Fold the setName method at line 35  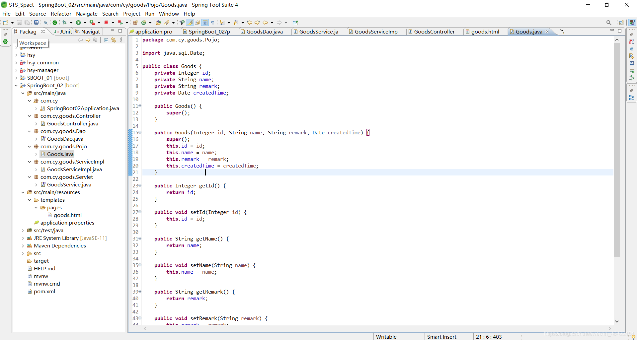tap(140, 265)
